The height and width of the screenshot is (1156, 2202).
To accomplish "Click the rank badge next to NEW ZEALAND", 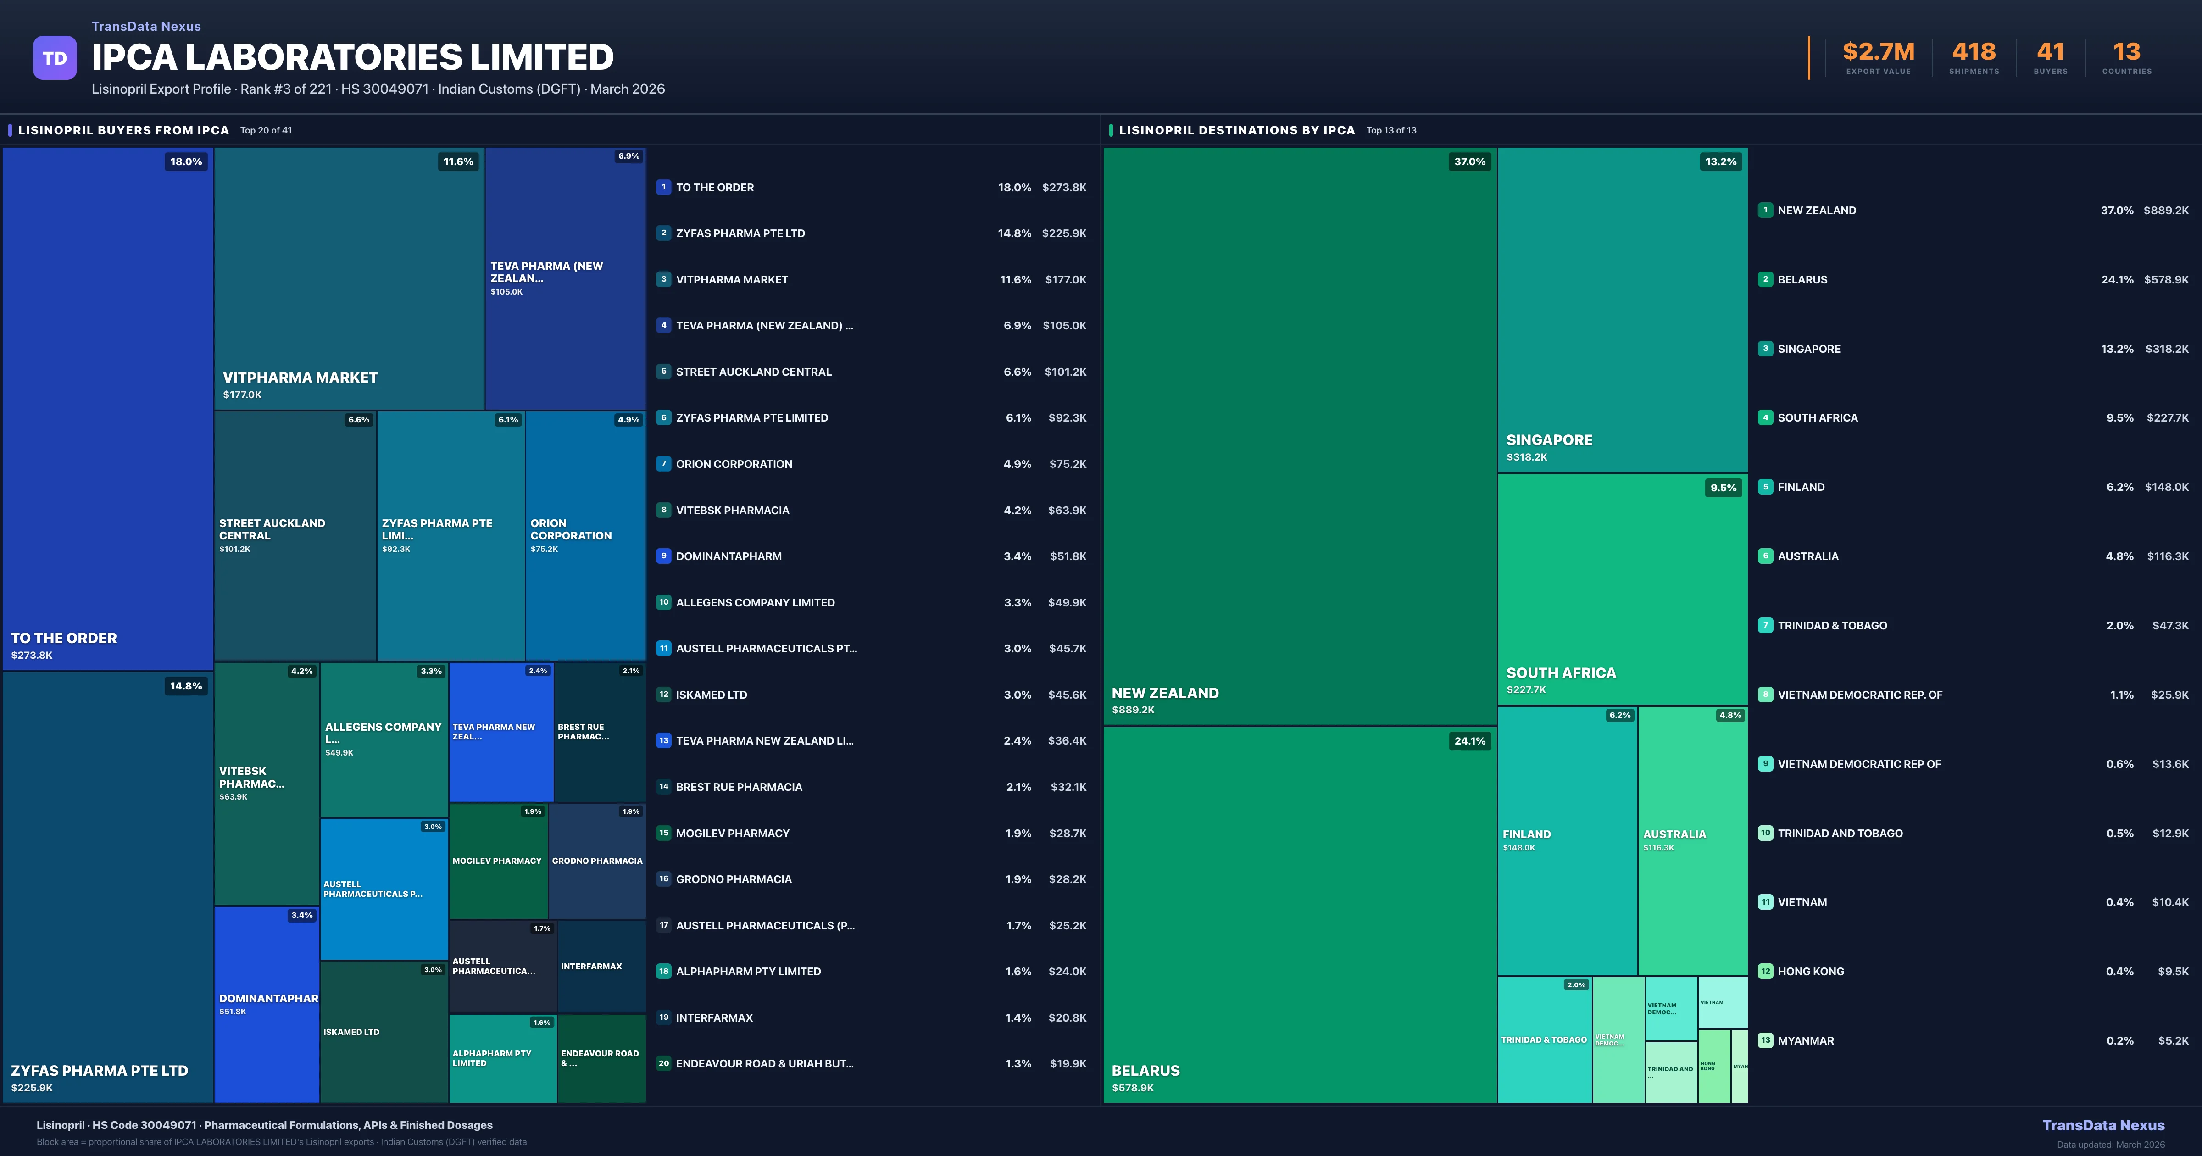I will click(x=1766, y=210).
